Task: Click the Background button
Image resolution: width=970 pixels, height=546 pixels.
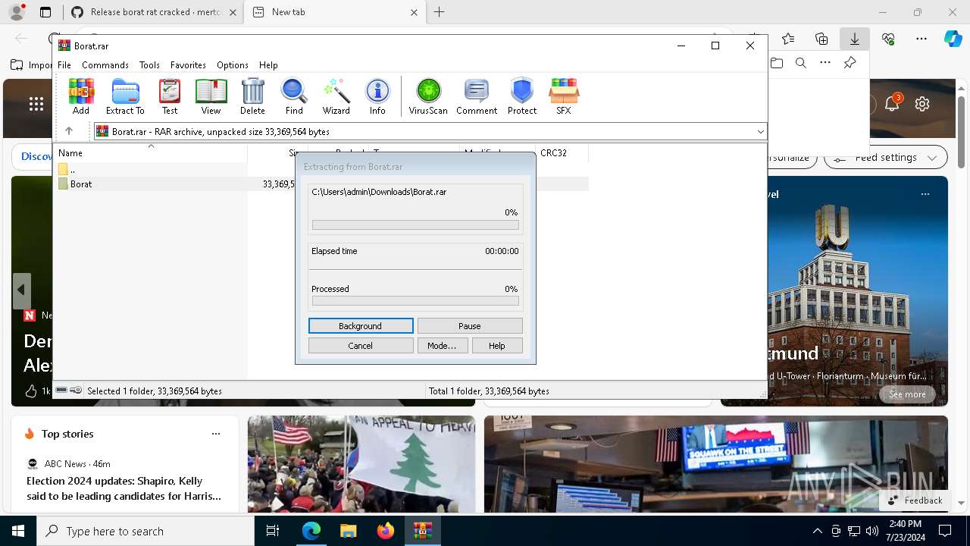Action: pyautogui.click(x=361, y=325)
